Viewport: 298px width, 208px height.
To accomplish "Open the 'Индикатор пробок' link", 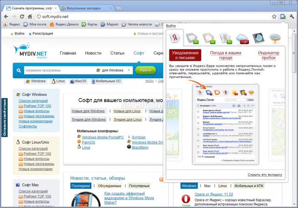I will tap(268, 55).
